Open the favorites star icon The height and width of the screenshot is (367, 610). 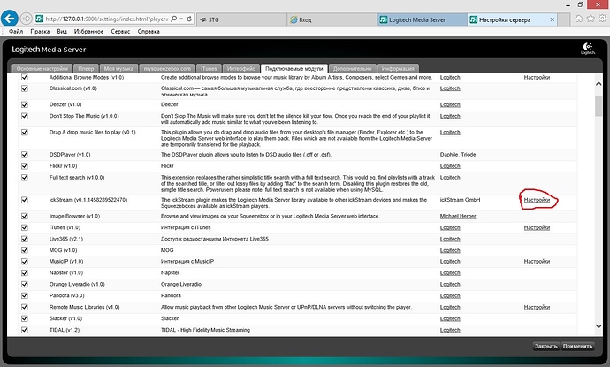[591, 19]
